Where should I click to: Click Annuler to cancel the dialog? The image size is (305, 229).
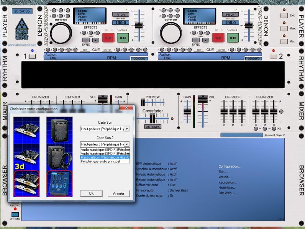coord(118,194)
